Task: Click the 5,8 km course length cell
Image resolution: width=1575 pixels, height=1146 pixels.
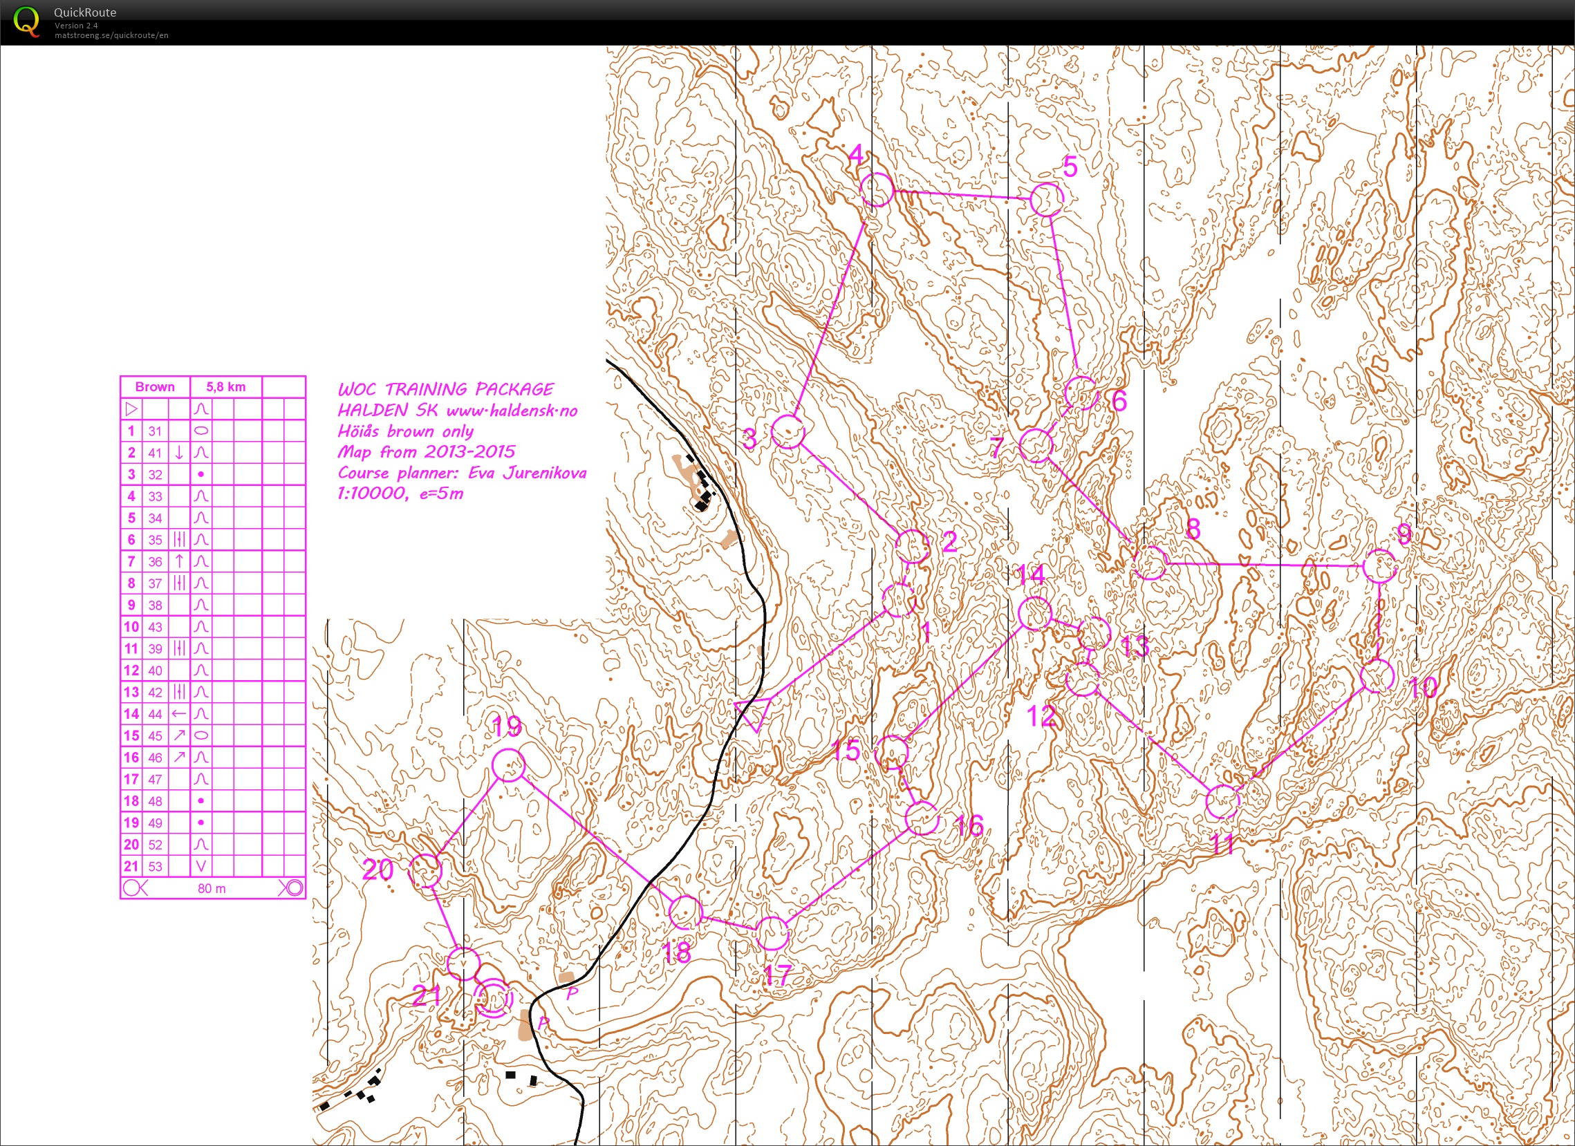Action: point(225,387)
